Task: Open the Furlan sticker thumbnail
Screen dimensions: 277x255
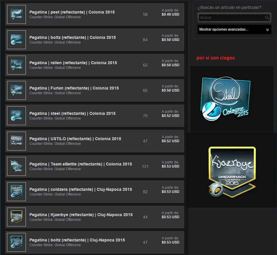Action: (16, 90)
